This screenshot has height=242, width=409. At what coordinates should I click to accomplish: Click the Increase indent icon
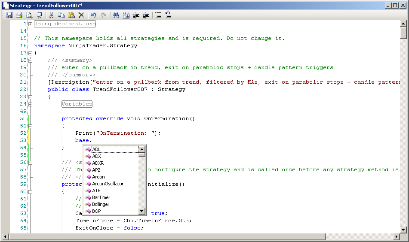(146, 15)
